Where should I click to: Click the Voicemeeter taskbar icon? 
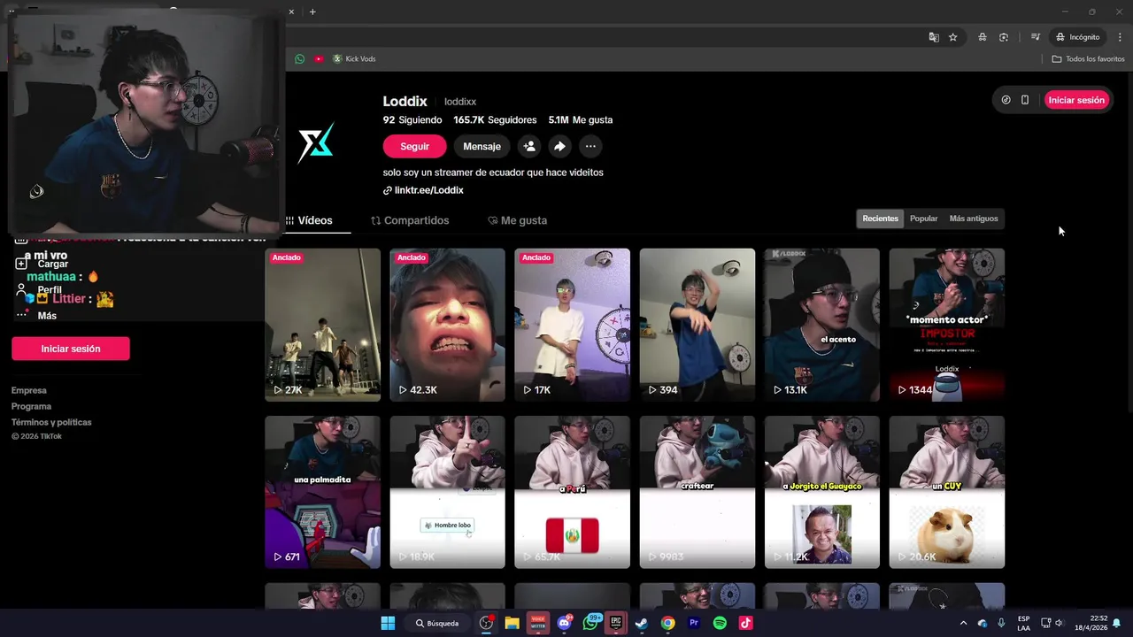point(537,623)
